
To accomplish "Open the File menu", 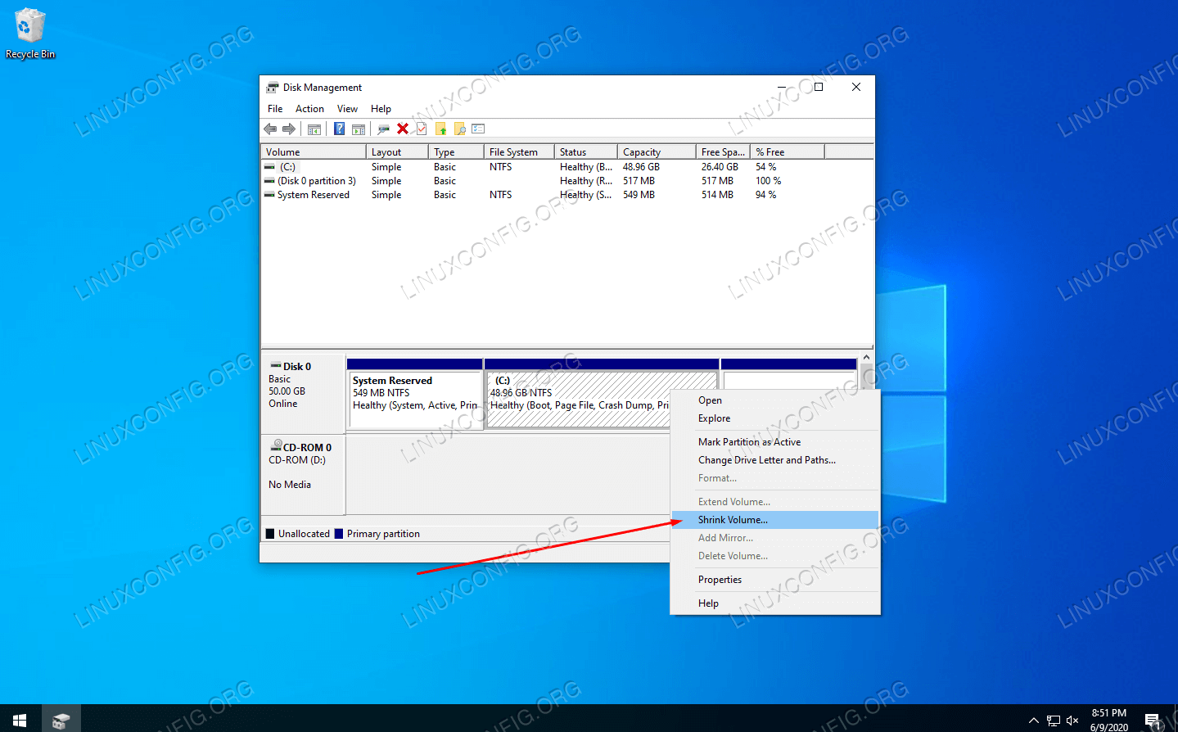I will (x=275, y=109).
